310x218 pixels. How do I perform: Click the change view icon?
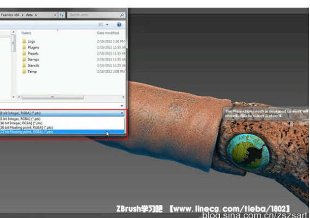(x=101, y=25)
